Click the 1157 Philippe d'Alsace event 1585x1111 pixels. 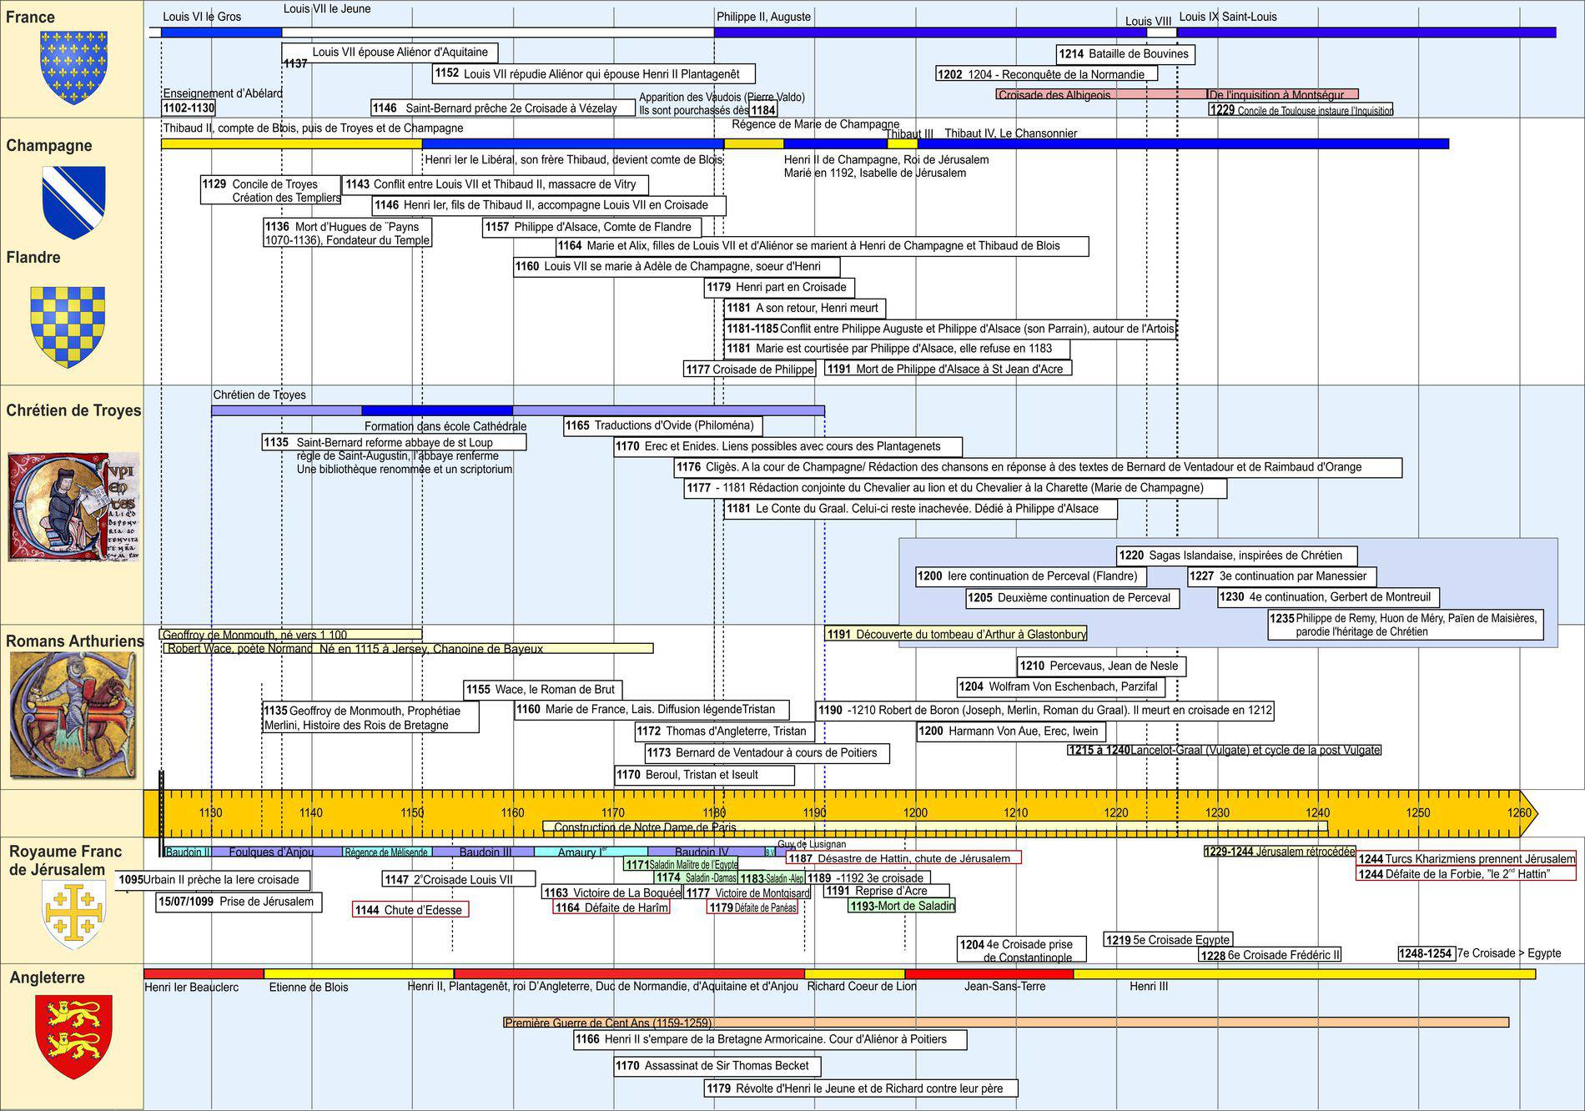click(x=591, y=227)
